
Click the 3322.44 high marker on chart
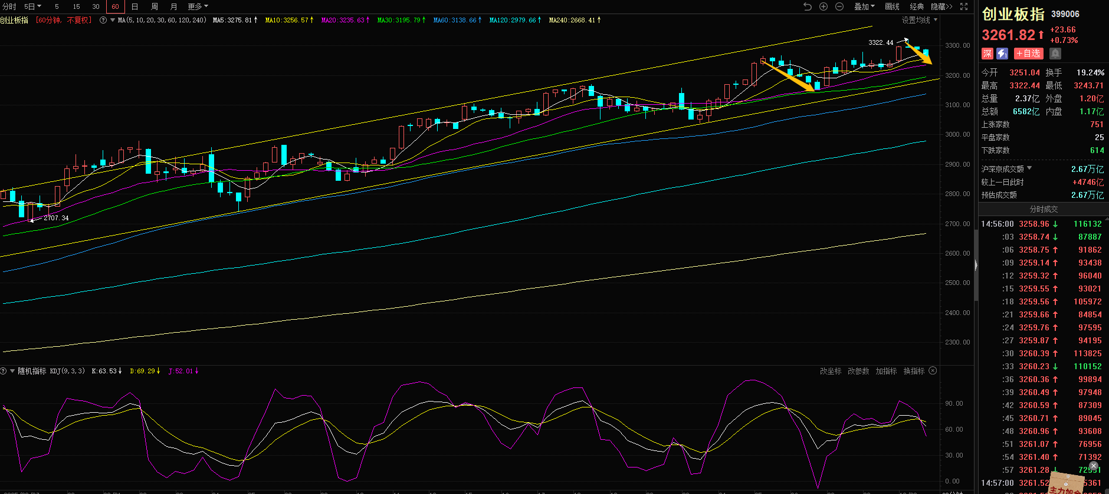[881, 42]
